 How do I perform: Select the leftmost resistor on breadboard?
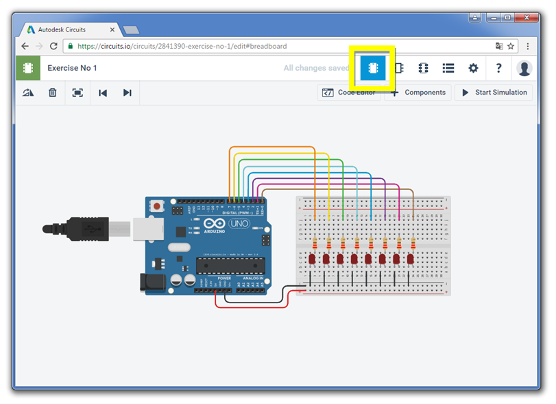[315, 243]
